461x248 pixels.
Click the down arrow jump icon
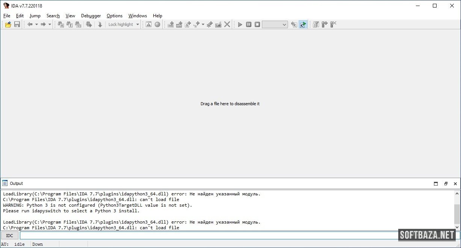pyautogui.click(x=100, y=24)
